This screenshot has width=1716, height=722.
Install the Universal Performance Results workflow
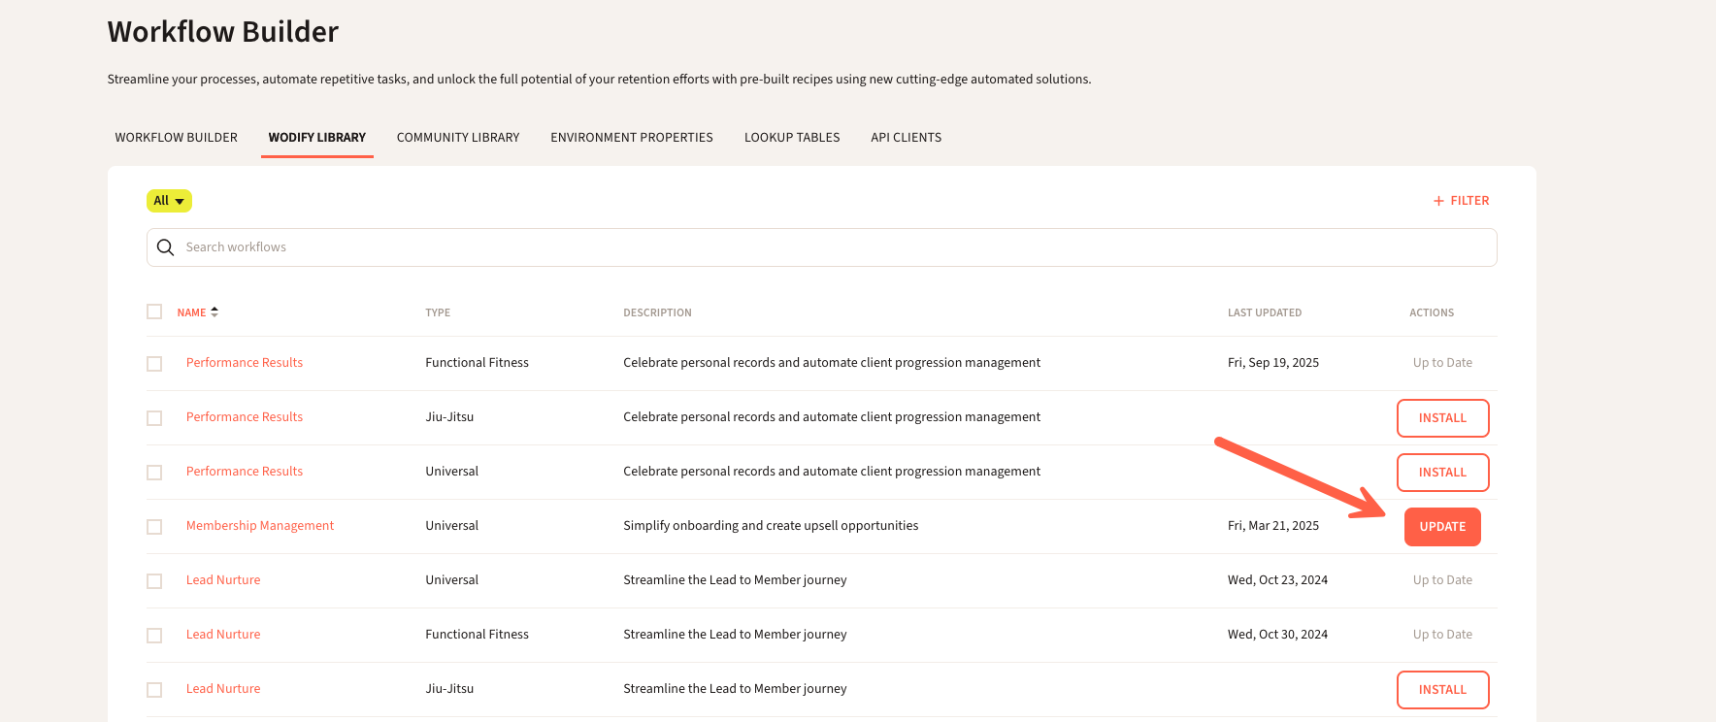1442,473
